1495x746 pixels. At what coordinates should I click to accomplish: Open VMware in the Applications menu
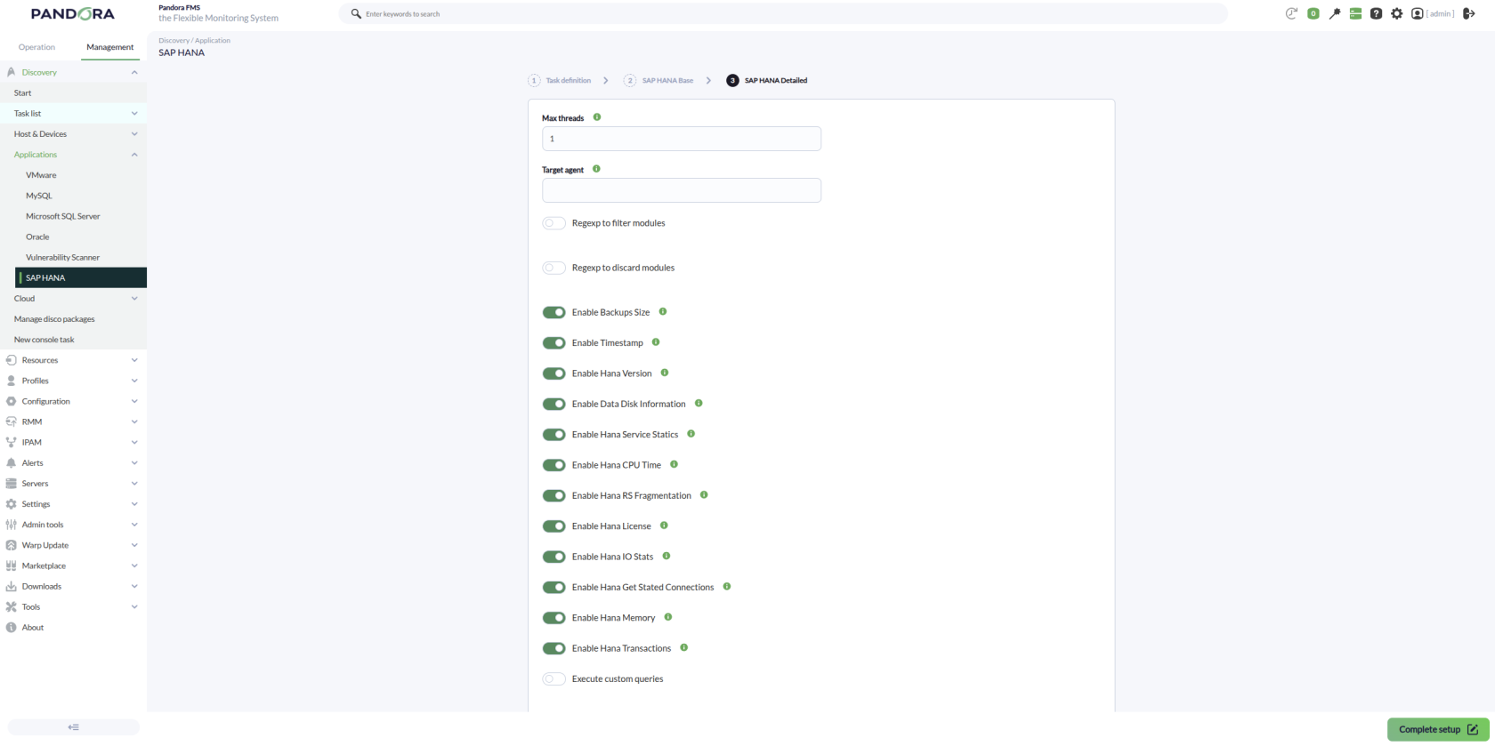pyautogui.click(x=41, y=175)
